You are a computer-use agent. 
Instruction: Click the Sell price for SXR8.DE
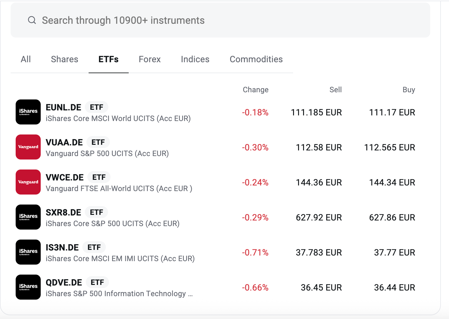pos(318,217)
